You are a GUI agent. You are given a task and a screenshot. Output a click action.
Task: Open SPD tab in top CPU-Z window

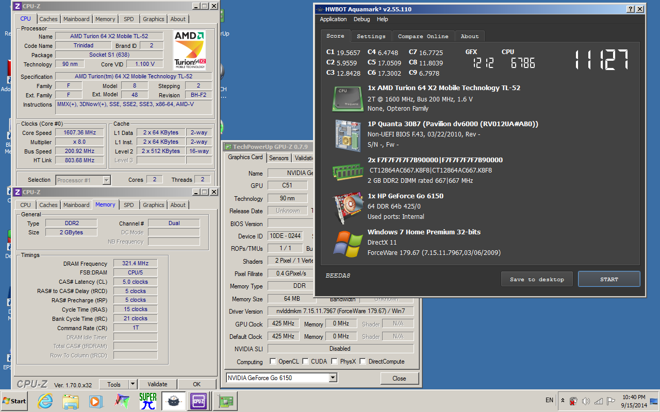point(129,19)
